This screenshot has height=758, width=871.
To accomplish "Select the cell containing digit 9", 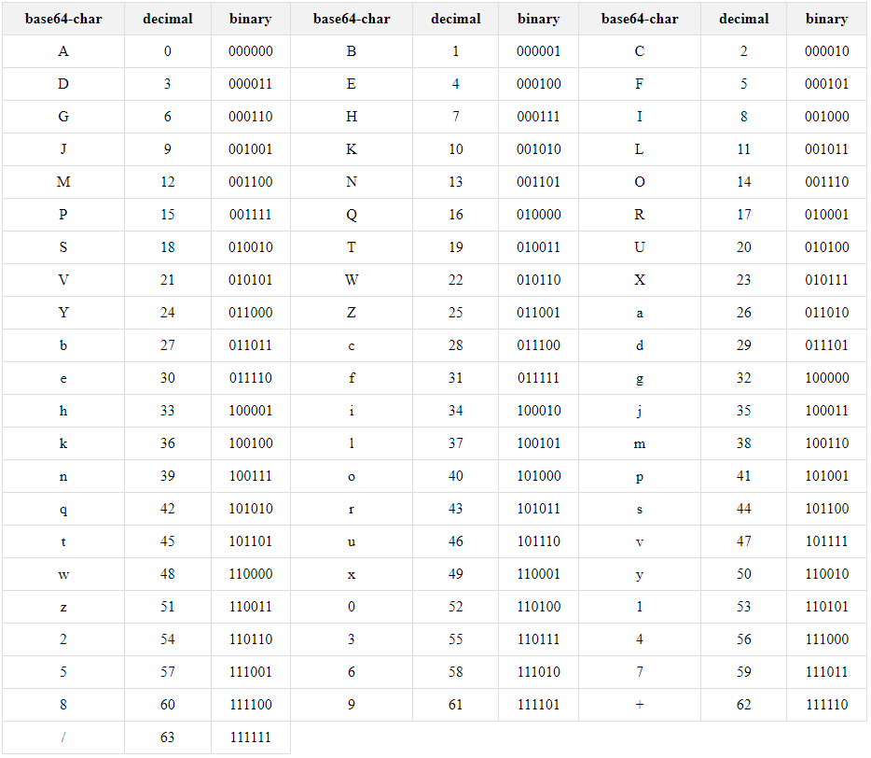I will 352,705.
